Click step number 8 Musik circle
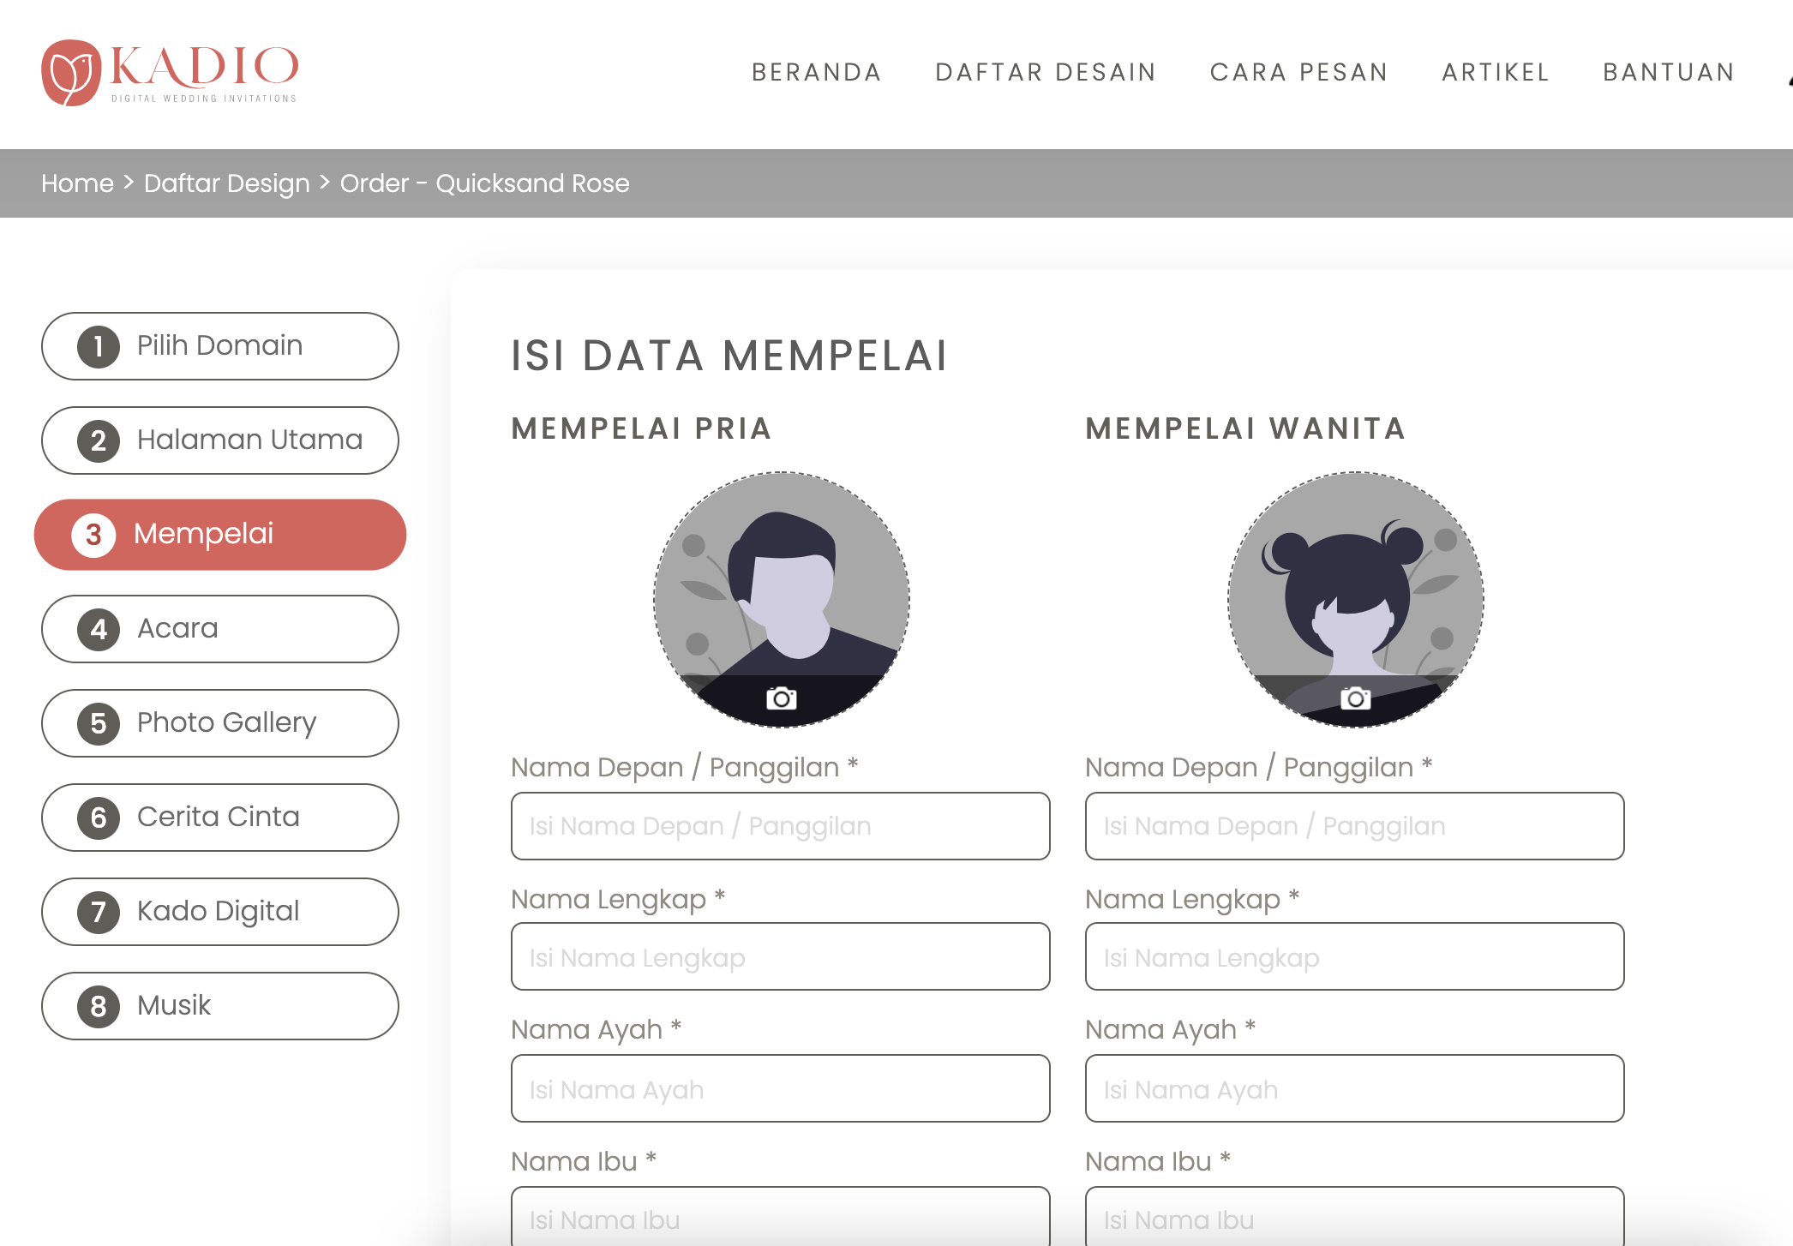The width and height of the screenshot is (1793, 1246). click(99, 1006)
